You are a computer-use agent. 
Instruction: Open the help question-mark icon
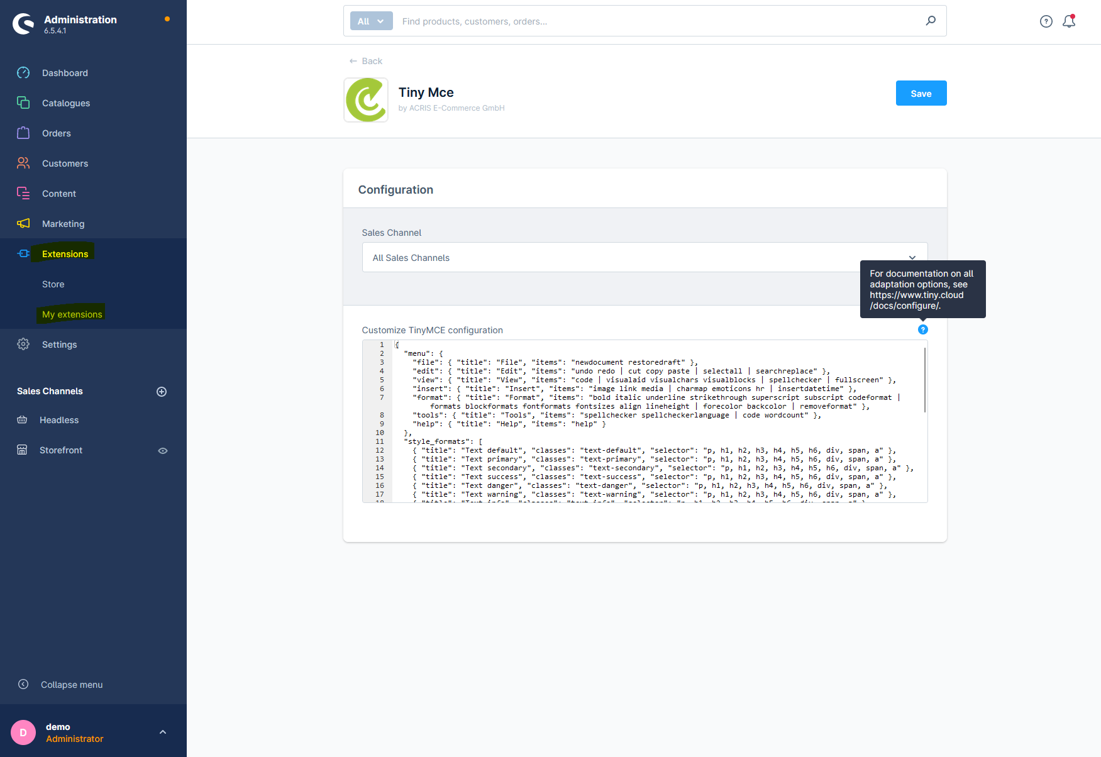[1046, 21]
